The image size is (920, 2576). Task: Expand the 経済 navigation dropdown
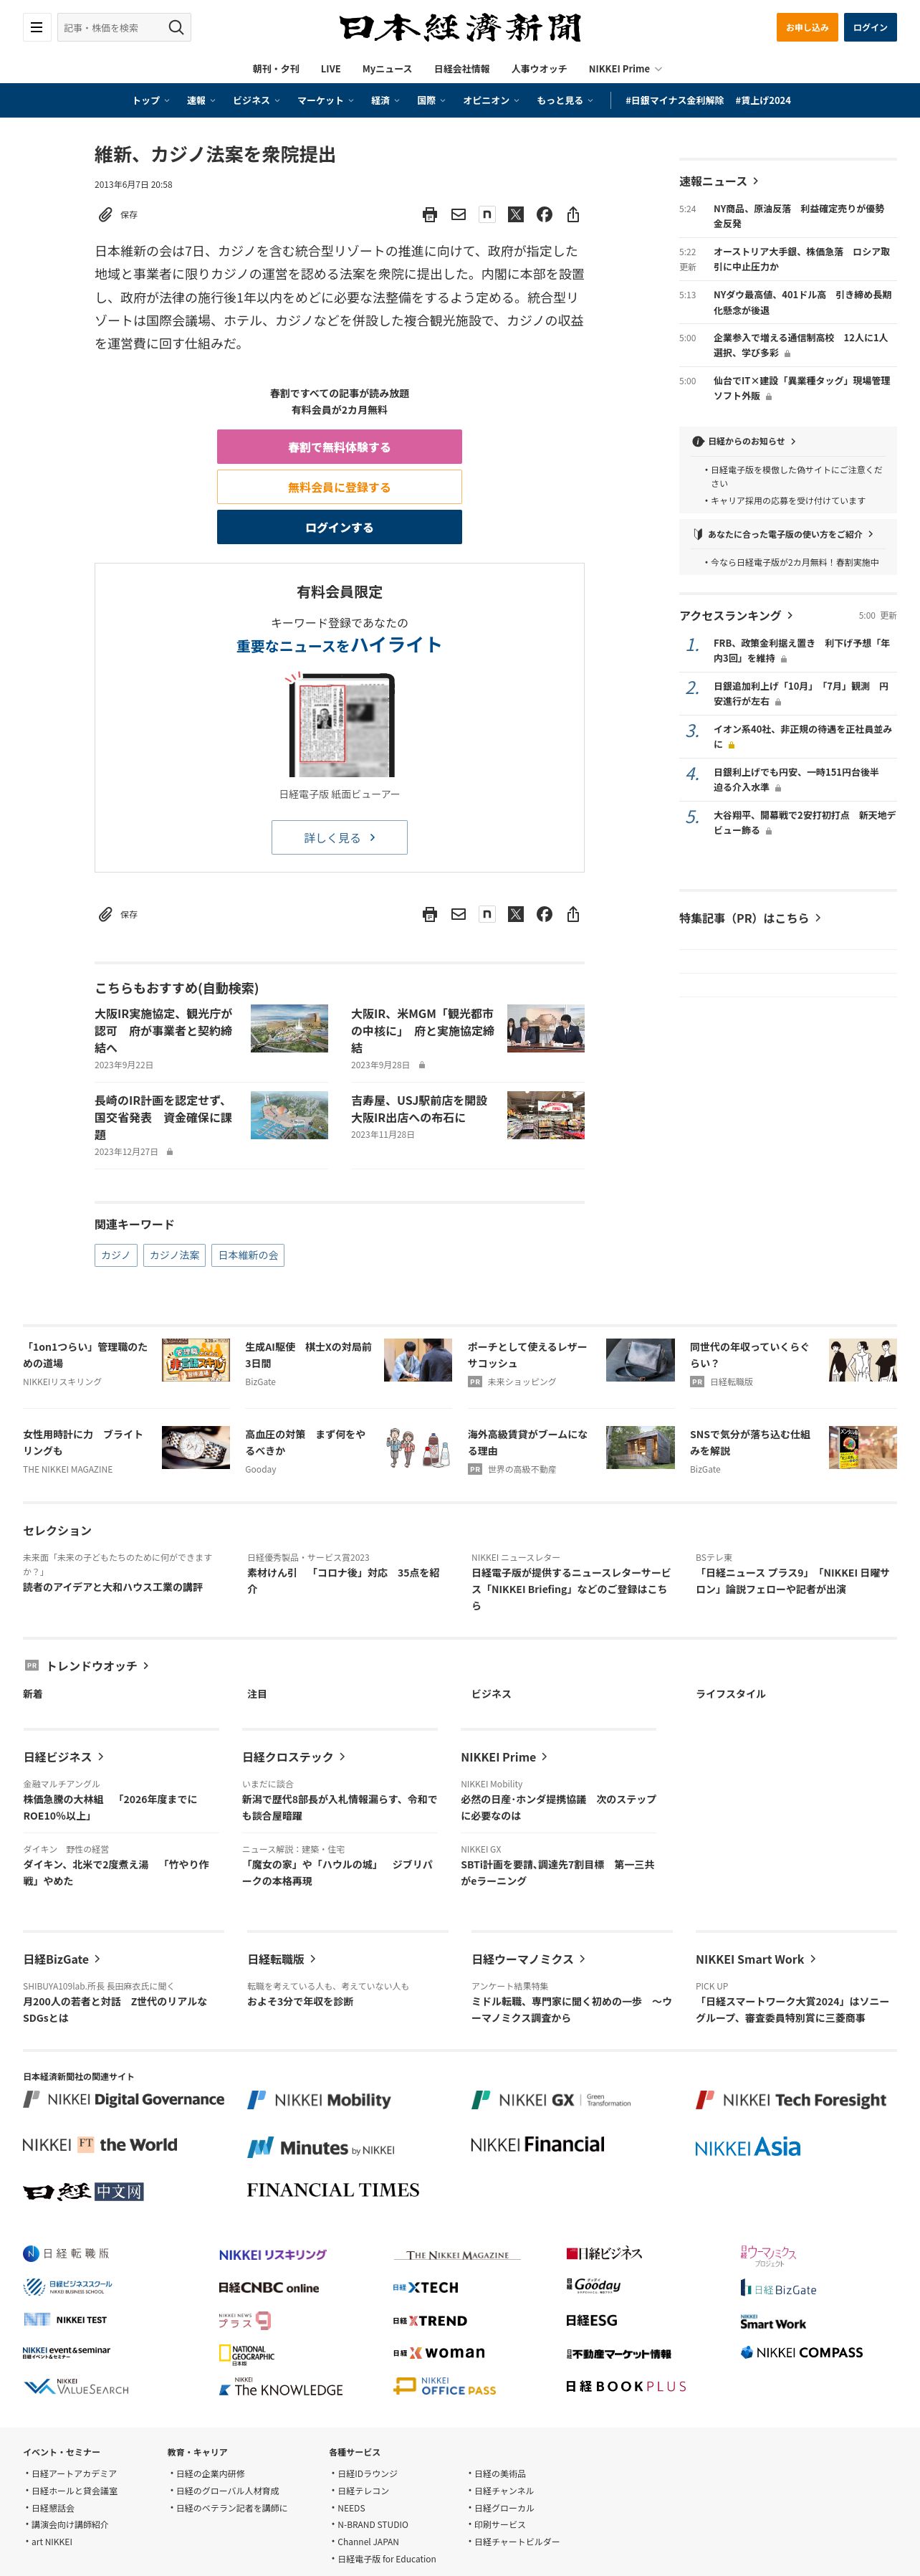(385, 100)
